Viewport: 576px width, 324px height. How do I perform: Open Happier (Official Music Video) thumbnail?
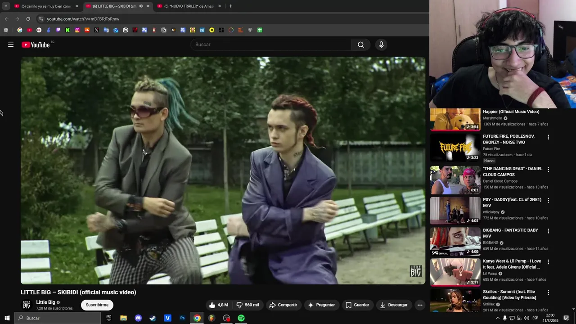pos(455,119)
